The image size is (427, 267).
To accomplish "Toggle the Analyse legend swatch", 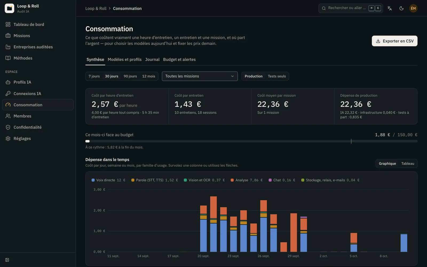I will pyautogui.click(x=232, y=180).
